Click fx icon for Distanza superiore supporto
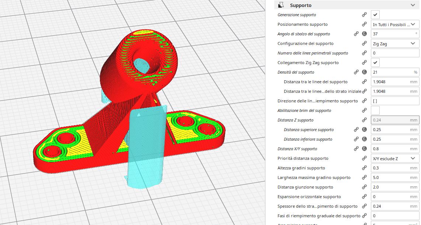The width and height of the screenshot is (421, 225). tap(364, 130)
